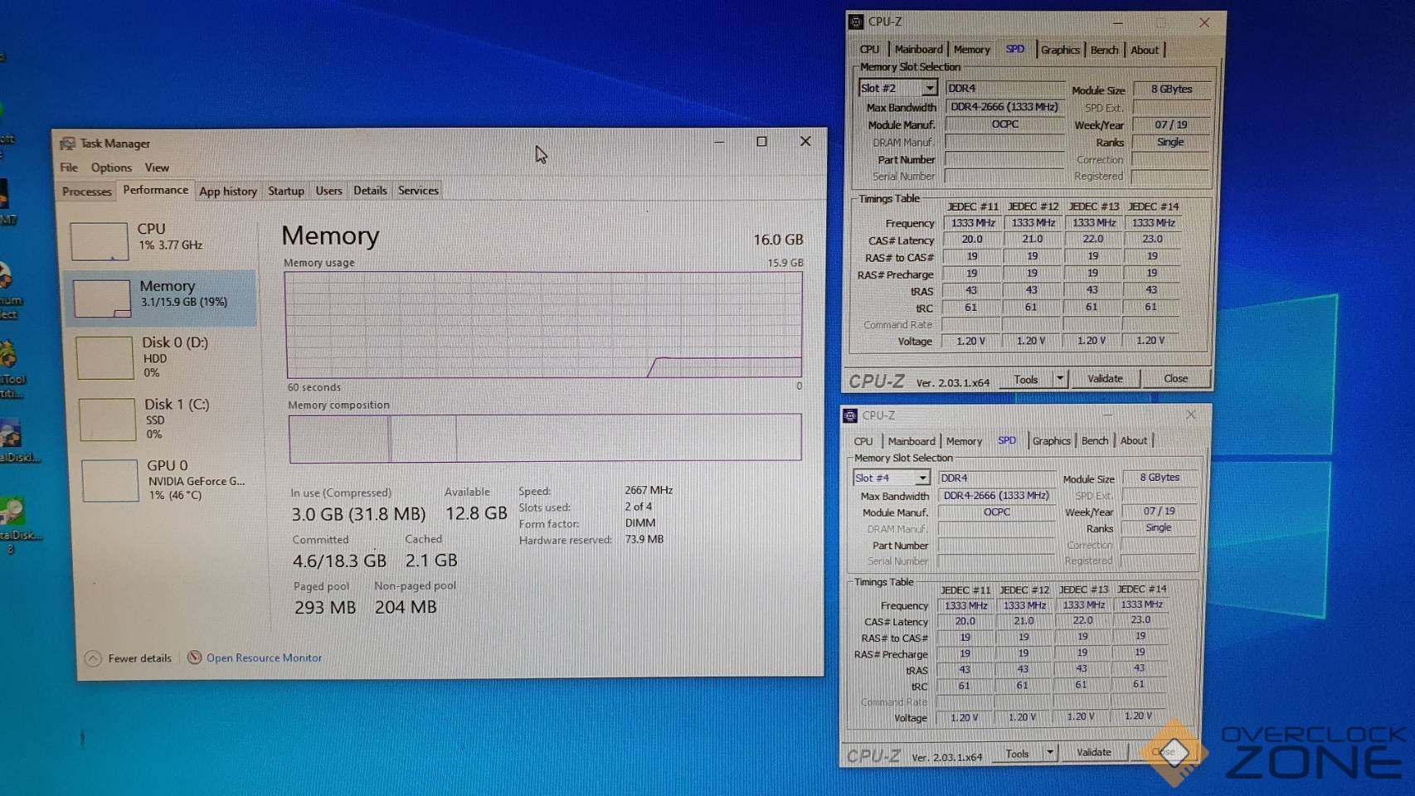The image size is (1415, 796).
Task: Open the Mainboard tab in lower CPU-Z
Action: [x=912, y=442]
